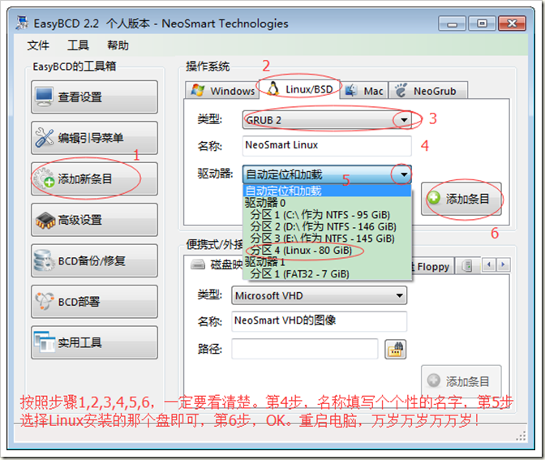Image resolution: width=545 pixels, height=460 pixels.
Task: Open the 工具 menu
Action: (x=78, y=45)
